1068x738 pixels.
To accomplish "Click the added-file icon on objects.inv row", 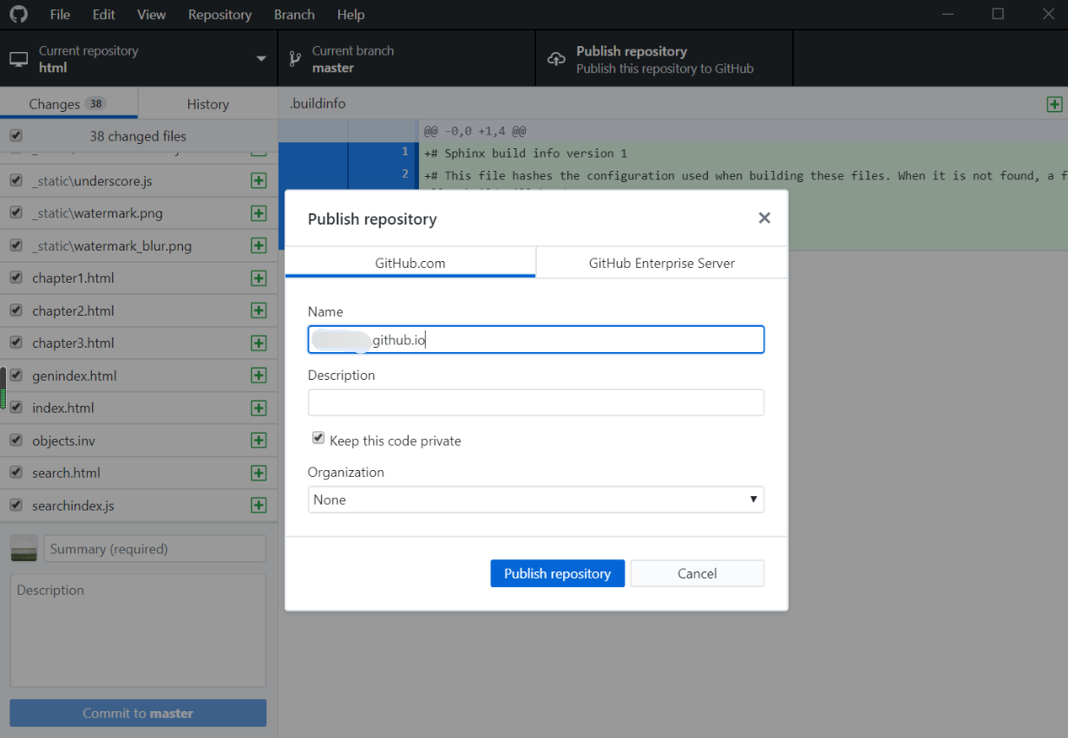I will click(259, 441).
